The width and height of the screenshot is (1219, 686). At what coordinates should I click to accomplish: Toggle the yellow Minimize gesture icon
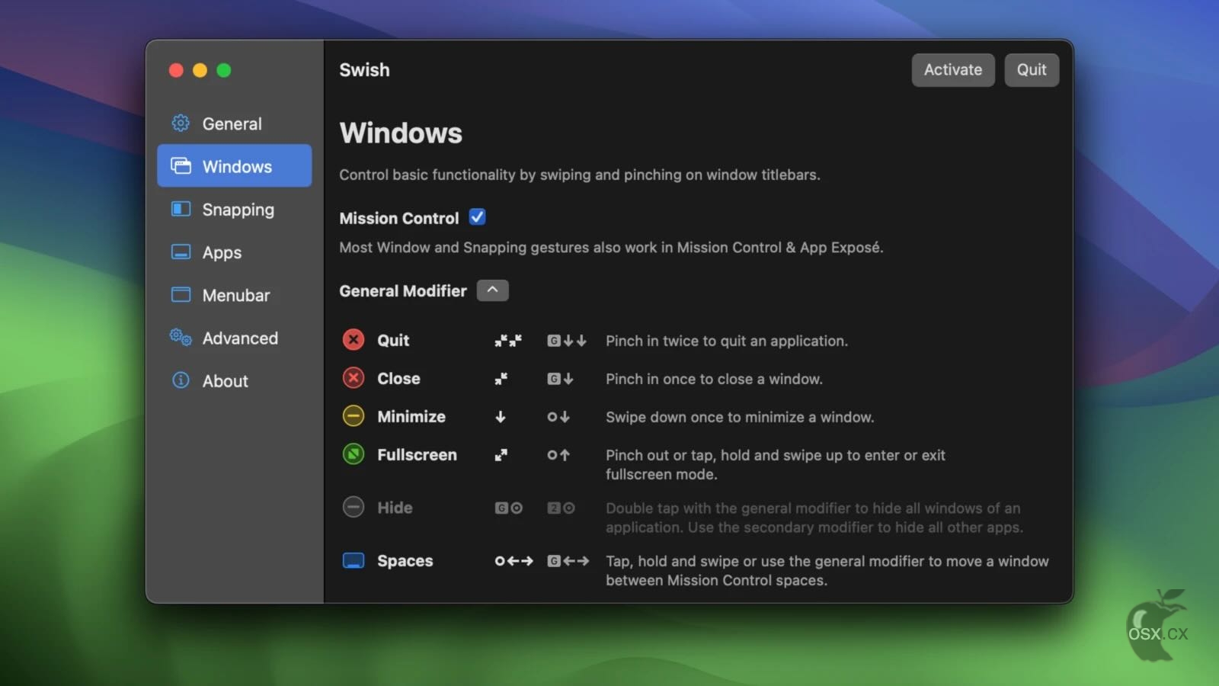pyautogui.click(x=354, y=416)
